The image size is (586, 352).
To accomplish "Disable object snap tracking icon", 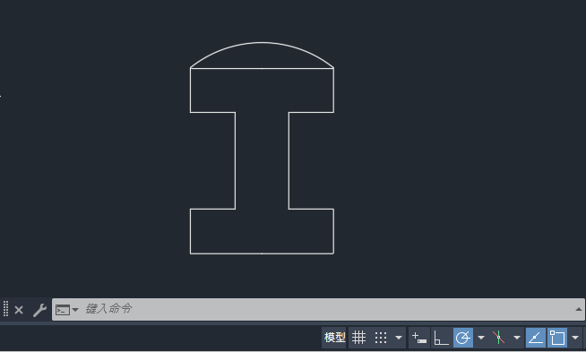I will tap(536, 338).
